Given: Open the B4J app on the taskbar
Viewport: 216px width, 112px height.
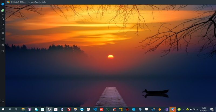Looking at the screenshot, I should 56,109.
